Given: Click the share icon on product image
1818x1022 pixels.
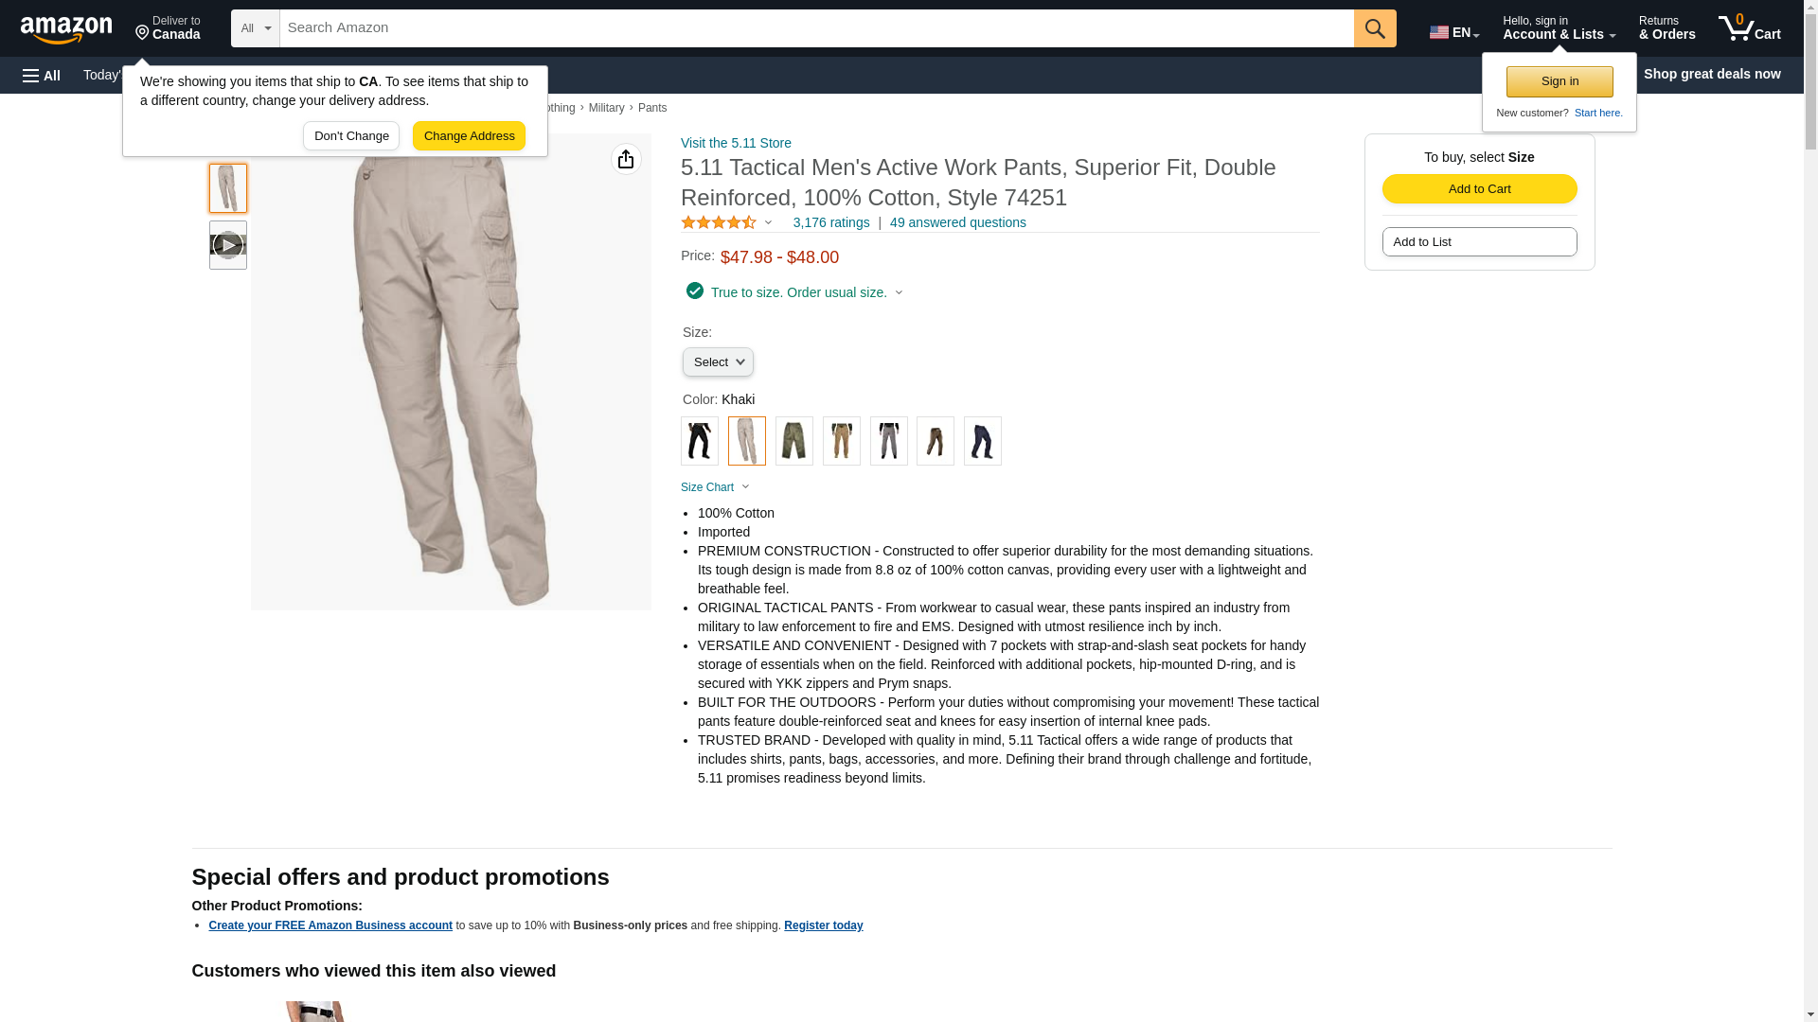Looking at the screenshot, I should tap(626, 159).
